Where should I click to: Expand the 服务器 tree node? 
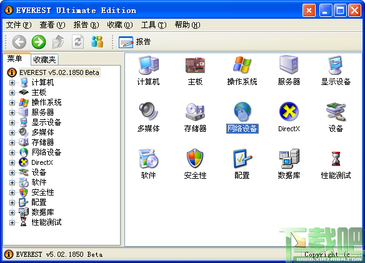tap(12, 112)
